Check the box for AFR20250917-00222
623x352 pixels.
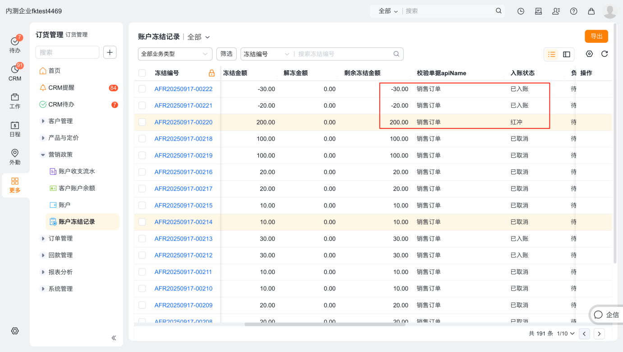142,89
